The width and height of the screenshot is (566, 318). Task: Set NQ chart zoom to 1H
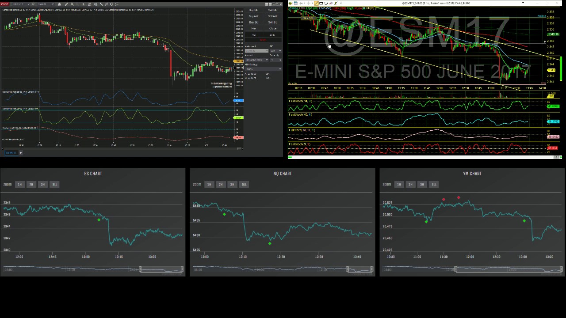tap(209, 184)
